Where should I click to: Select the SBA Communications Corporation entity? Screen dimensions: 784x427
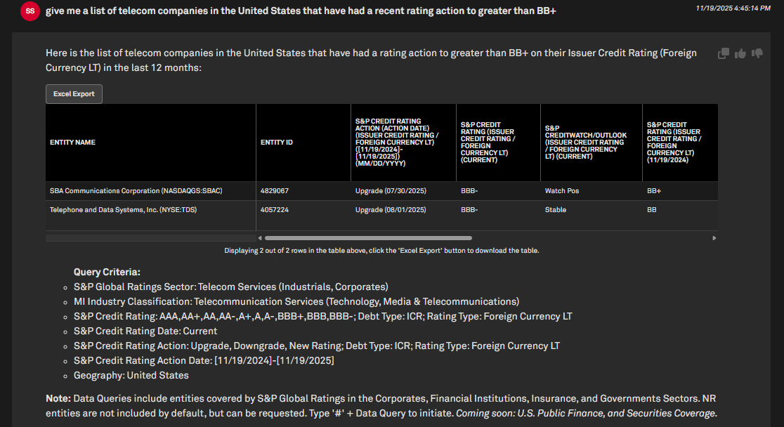click(x=136, y=191)
